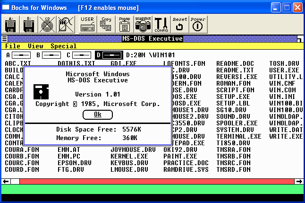The image size is (305, 203).
Task: Click the USER keyboard shortcut button
Action: [88, 25]
